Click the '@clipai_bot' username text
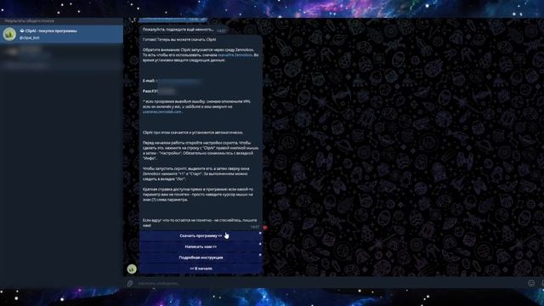The image size is (544, 306). point(30,37)
